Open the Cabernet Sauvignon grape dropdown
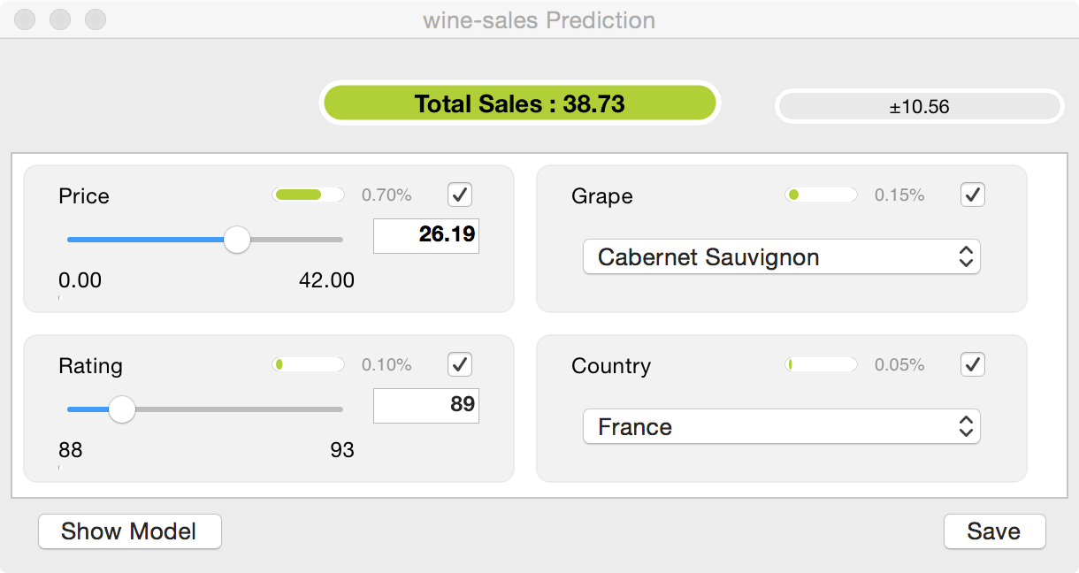The width and height of the screenshot is (1079, 573). [781, 257]
